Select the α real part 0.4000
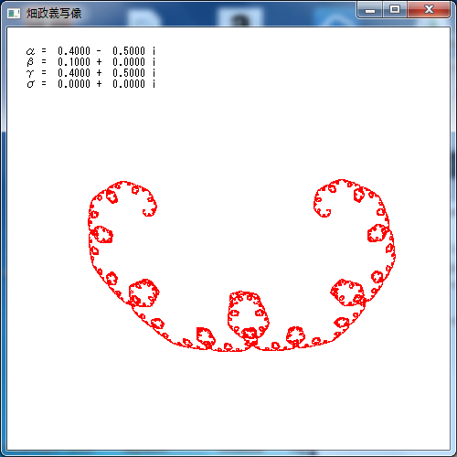The height and width of the screenshot is (457, 457). [74, 50]
